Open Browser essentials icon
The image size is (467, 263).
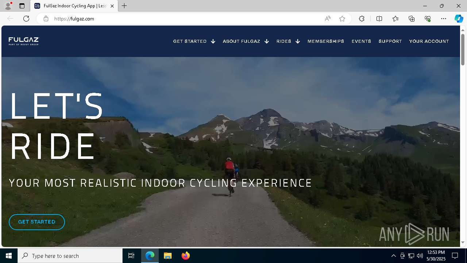click(428, 19)
